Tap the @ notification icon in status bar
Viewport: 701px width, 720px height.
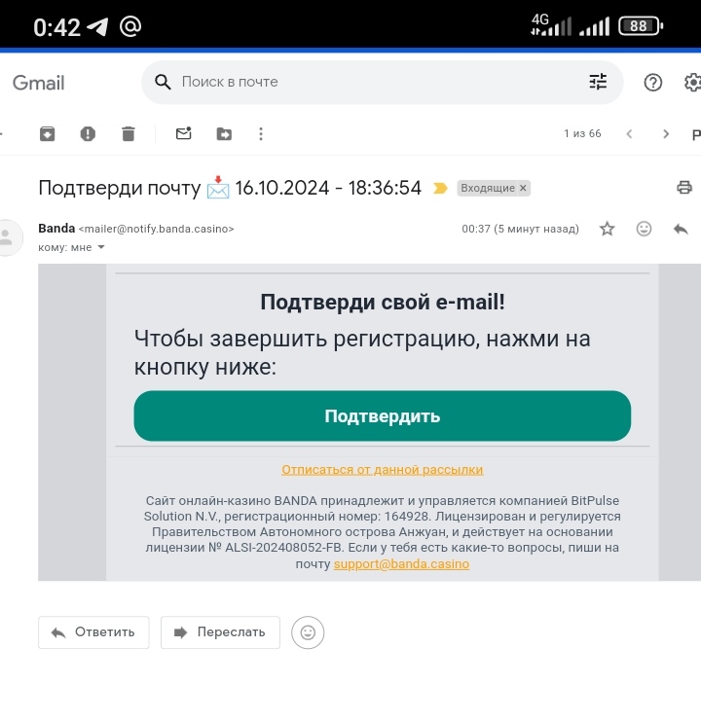(130, 26)
